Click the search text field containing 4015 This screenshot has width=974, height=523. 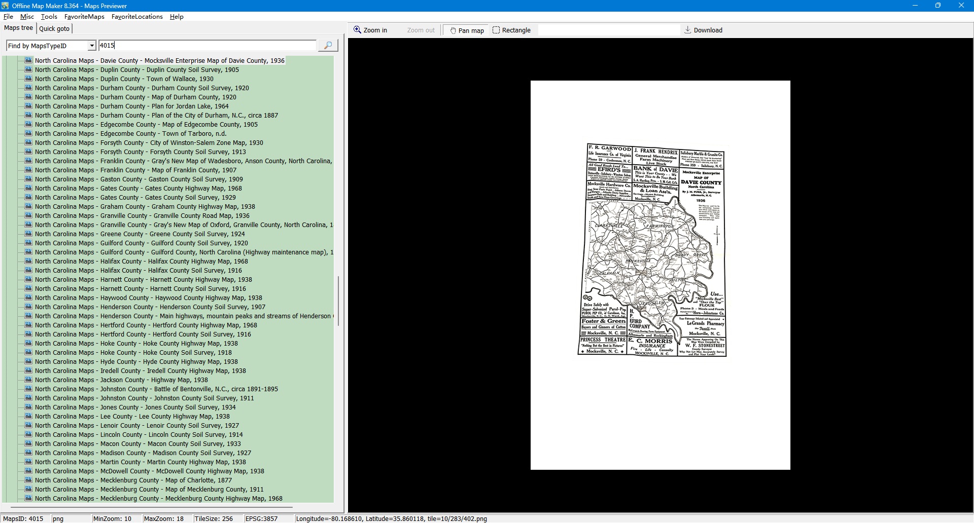[x=207, y=46]
